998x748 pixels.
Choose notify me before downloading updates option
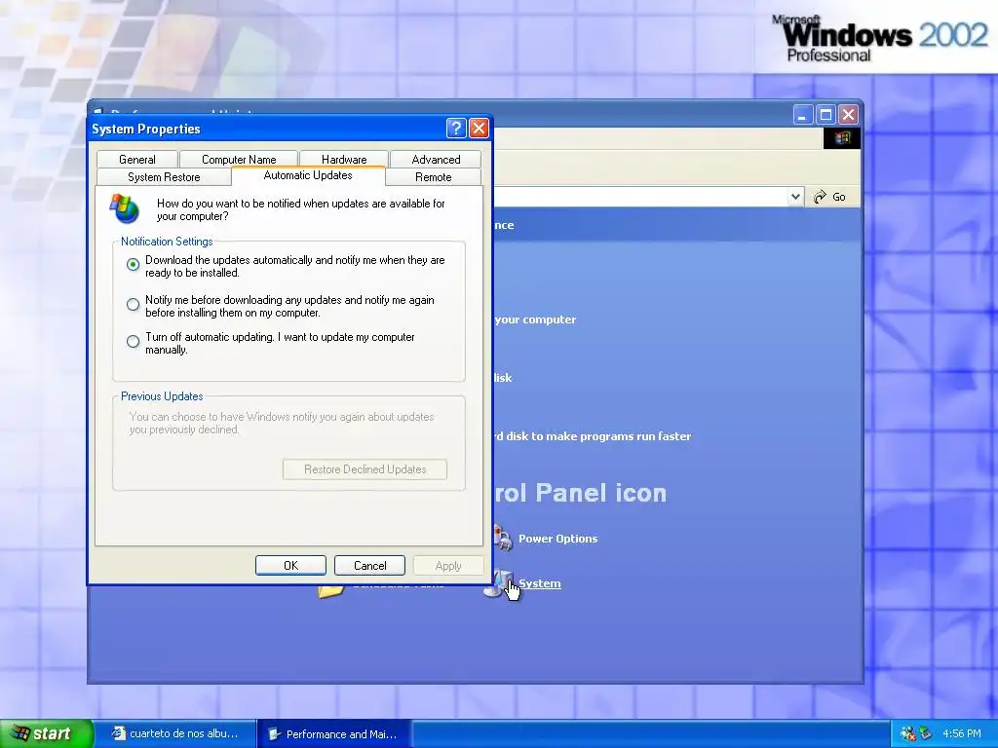[133, 305]
